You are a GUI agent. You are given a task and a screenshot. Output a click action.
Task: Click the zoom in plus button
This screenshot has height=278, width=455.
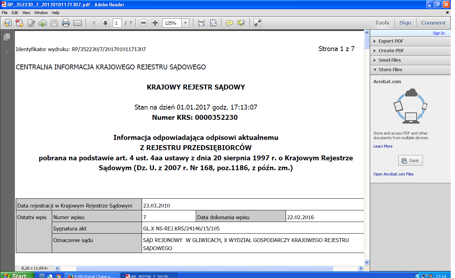click(x=155, y=23)
